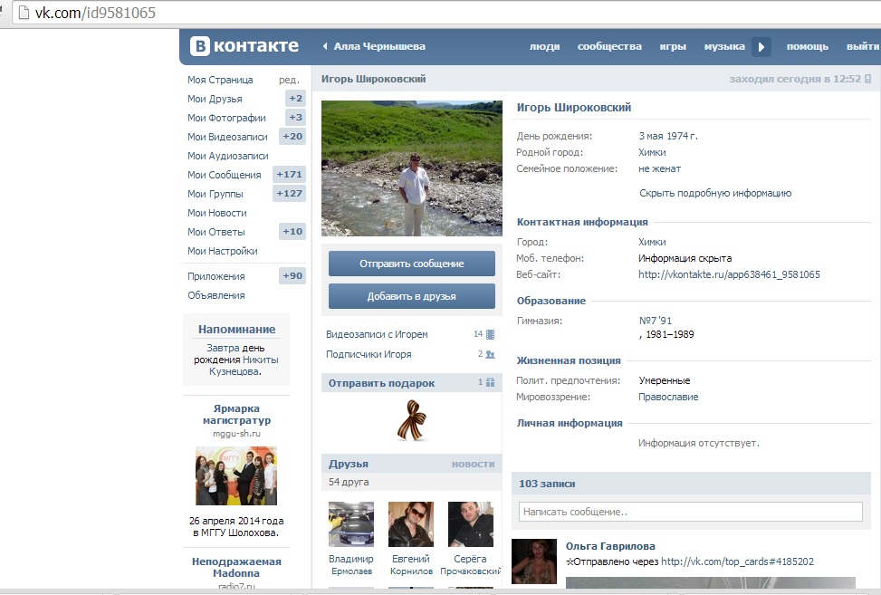Click ред. next to Моя Страница
881x595 pixels.
pos(289,80)
